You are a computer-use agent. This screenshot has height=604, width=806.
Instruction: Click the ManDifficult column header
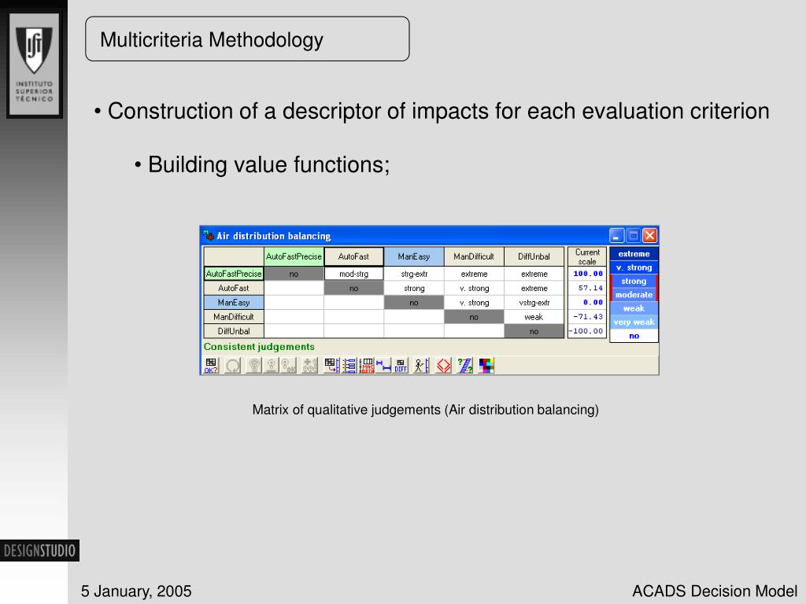pyautogui.click(x=474, y=257)
